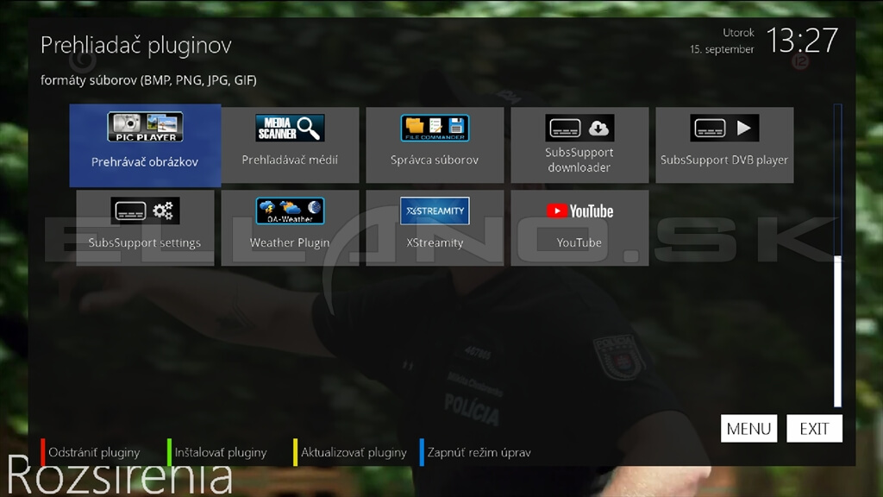Choose 'Odstrániť pluginy' red action
Image resolution: width=883 pixels, height=497 pixels.
(94, 452)
